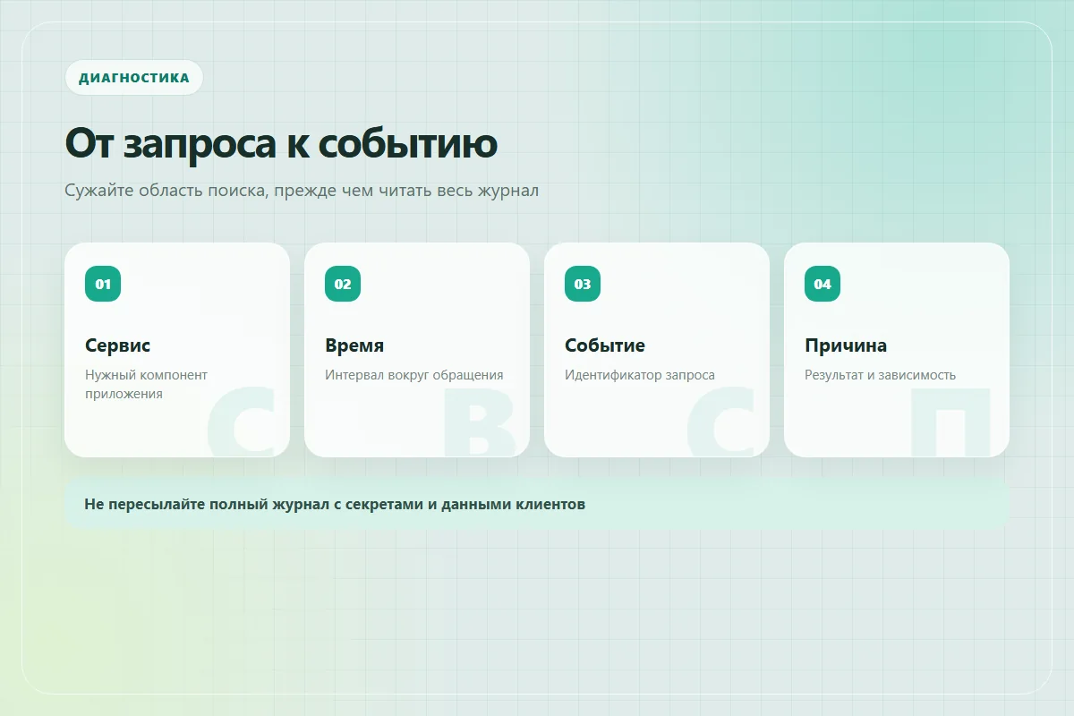Open the Время card title
Screen dimensions: 1074x716
pyautogui.click(x=354, y=345)
